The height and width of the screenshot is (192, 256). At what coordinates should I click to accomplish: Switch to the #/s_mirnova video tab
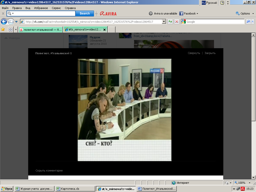pyautogui.click(x=83, y=29)
